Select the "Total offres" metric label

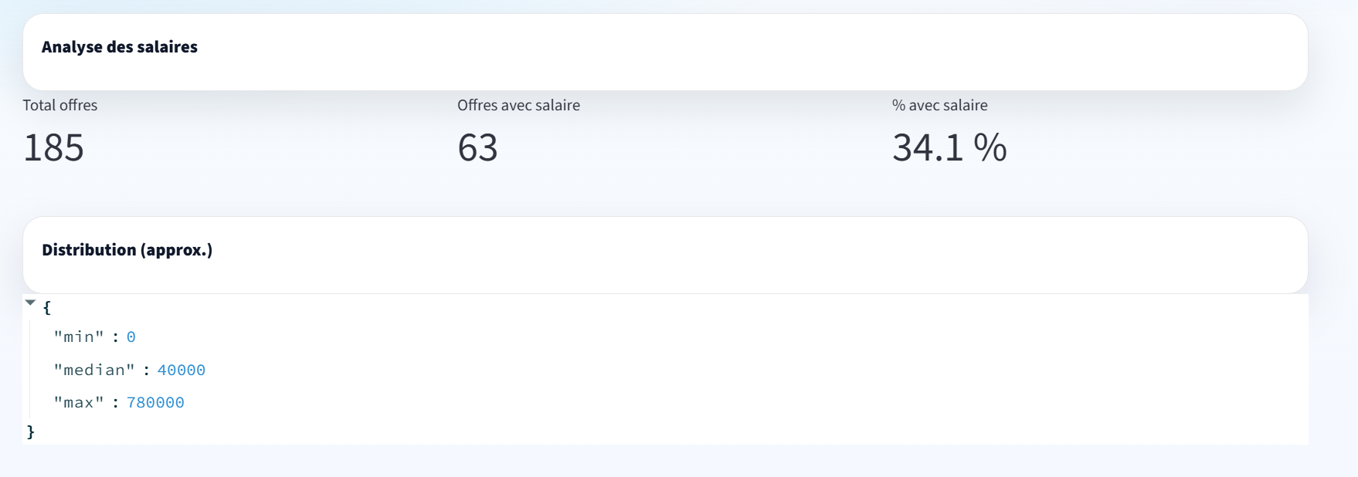coord(60,105)
